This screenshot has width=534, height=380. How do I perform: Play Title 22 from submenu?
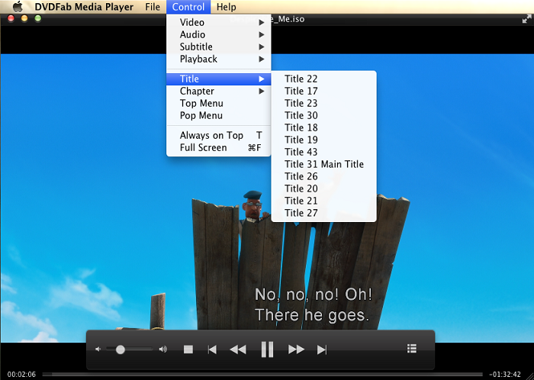pyautogui.click(x=324, y=79)
